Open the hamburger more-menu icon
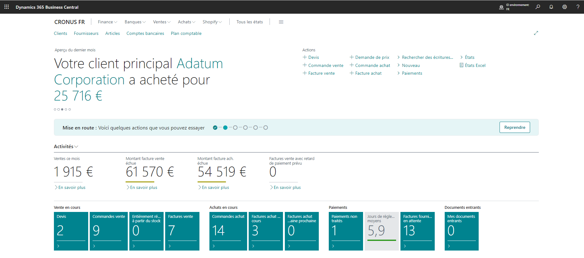This screenshot has width=584, height=258. (x=281, y=22)
